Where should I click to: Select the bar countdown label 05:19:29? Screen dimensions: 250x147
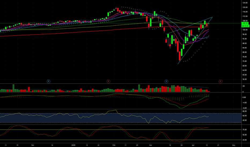coord(245,26)
